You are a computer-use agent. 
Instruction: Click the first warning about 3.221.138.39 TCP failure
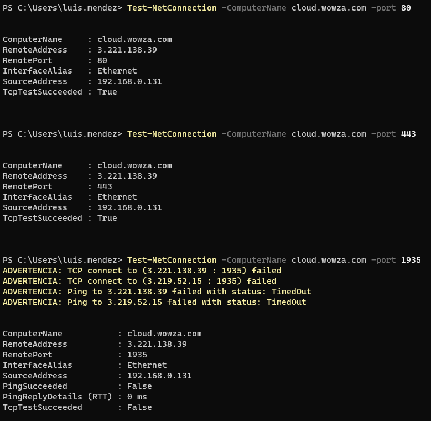coord(142,271)
